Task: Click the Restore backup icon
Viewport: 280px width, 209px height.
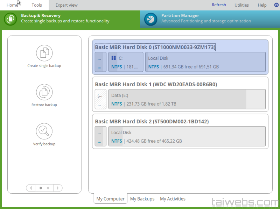Action: (x=44, y=92)
